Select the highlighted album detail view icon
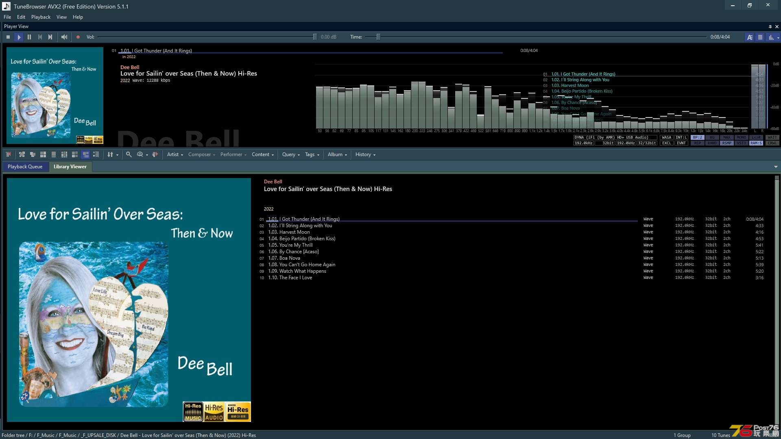Image resolution: width=781 pixels, height=439 pixels. (x=85, y=154)
